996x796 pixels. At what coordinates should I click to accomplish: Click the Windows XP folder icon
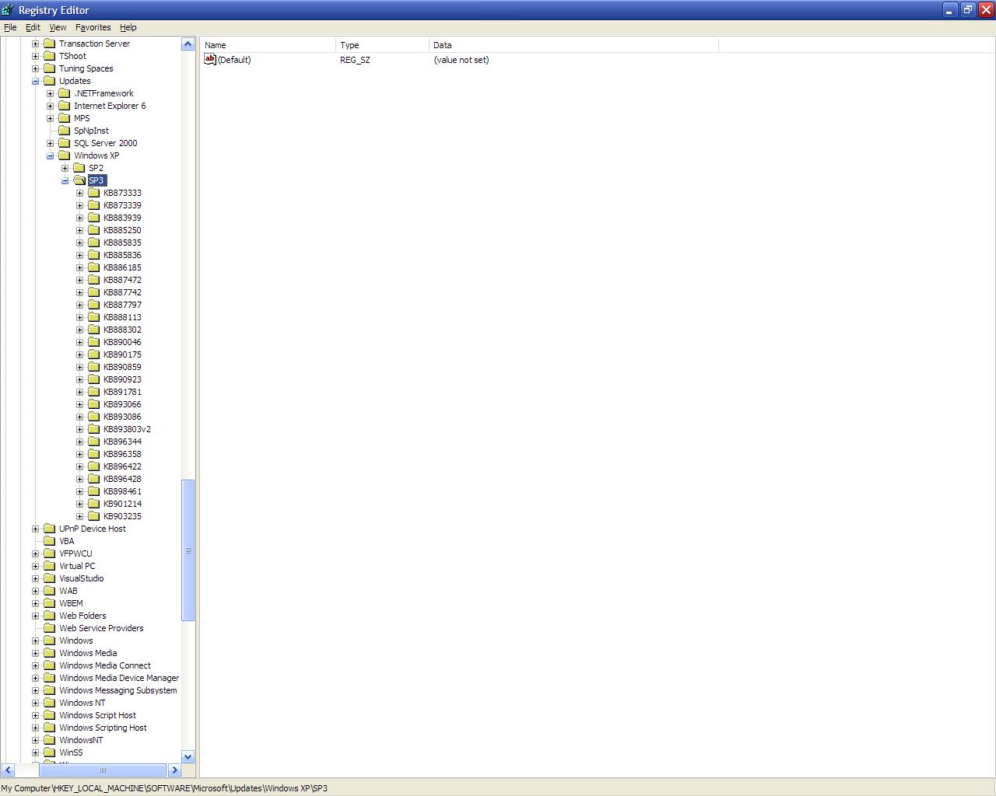point(65,155)
